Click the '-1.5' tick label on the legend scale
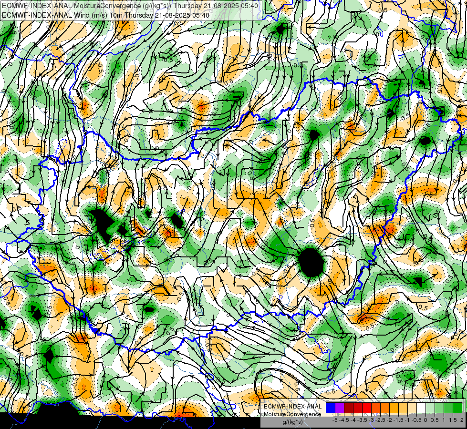The width and height of the screenshot is (467, 429). point(399,420)
